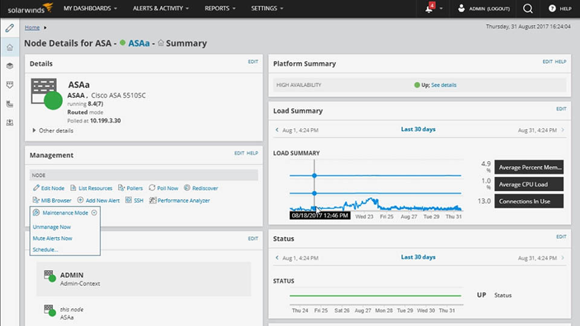This screenshot has width=580, height=326.
Task: Click the MIB Browser icon
Action: pos(36,200)
